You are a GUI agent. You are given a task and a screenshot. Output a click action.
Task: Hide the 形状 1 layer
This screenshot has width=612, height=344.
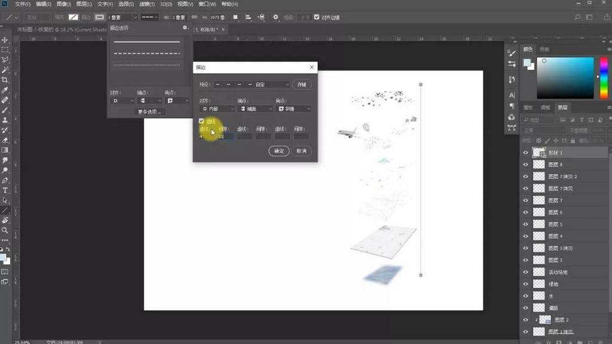[x=525, y=153]
